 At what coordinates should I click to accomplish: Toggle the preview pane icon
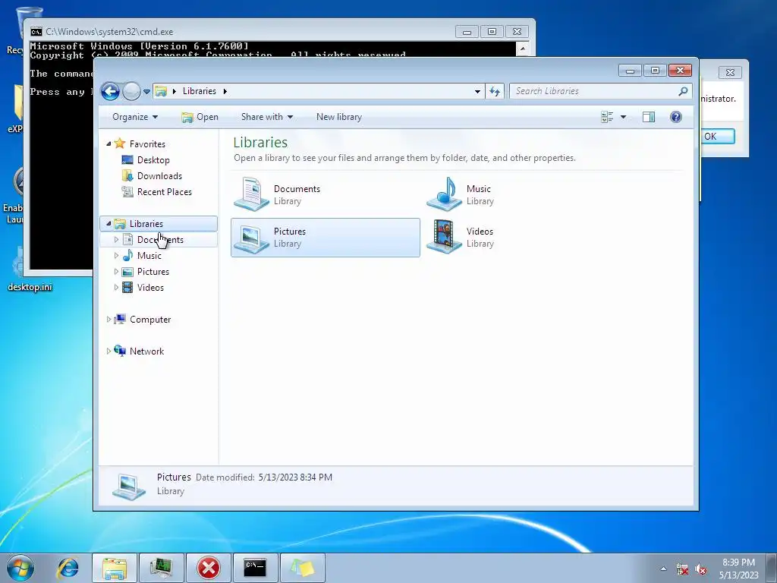[x=649, y=117]
